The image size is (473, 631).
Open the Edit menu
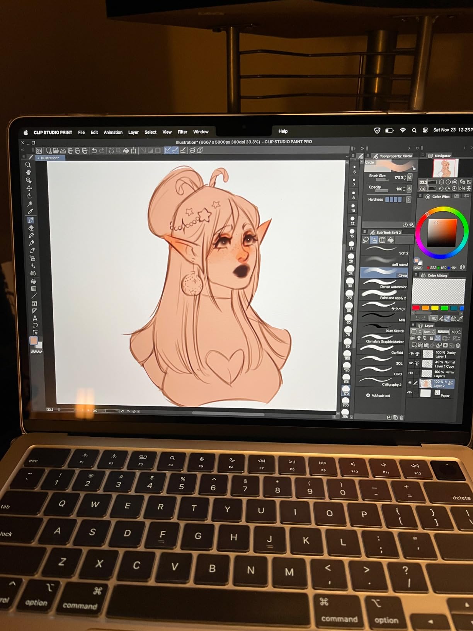click(x=94, y=132)
